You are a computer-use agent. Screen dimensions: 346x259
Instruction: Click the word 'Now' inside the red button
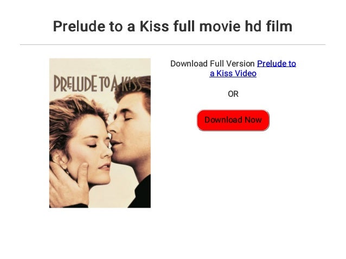tap(253, 120)
